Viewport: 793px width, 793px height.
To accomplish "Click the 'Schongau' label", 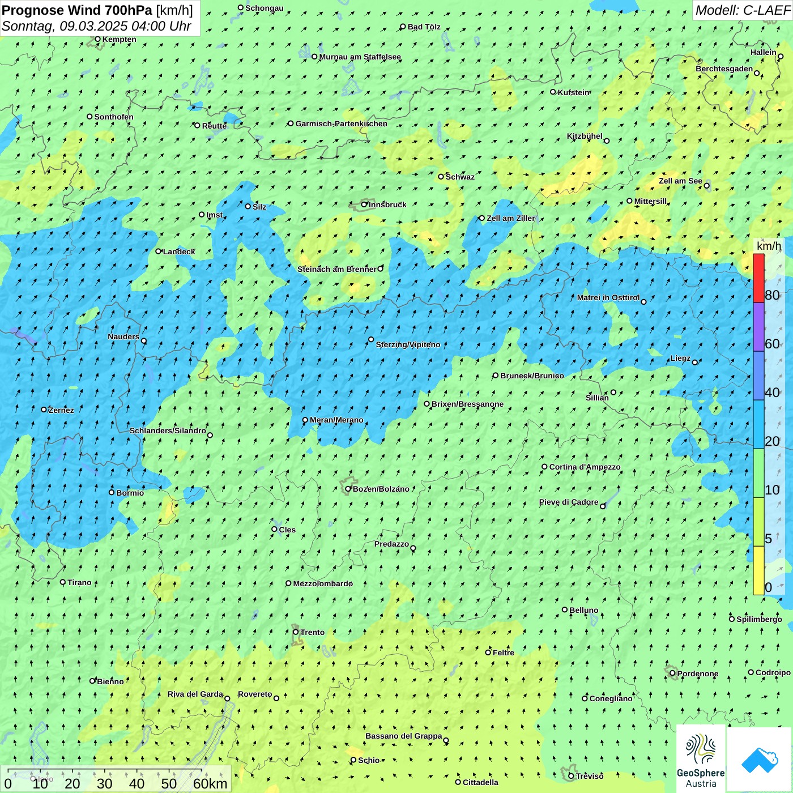I will click(264, 8).
